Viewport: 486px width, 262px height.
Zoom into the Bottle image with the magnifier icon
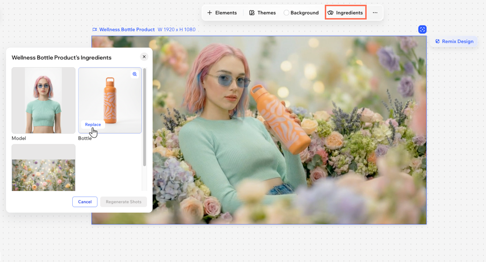point(135,74)
